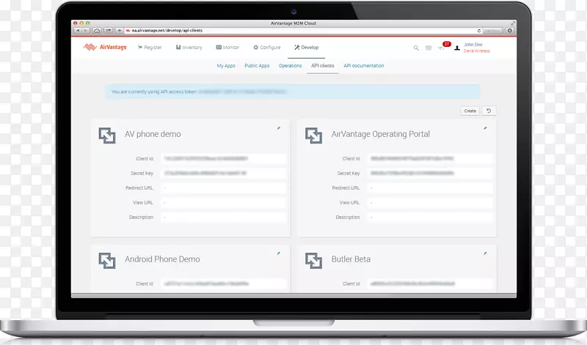Select the API clients tab
587x345 pixels.
click(323, 66)
